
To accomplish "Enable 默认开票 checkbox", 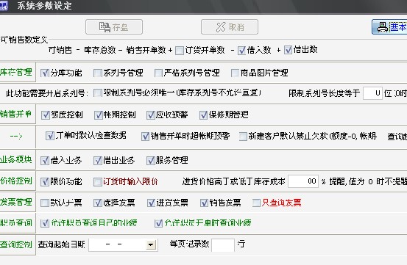I will 45,203.
